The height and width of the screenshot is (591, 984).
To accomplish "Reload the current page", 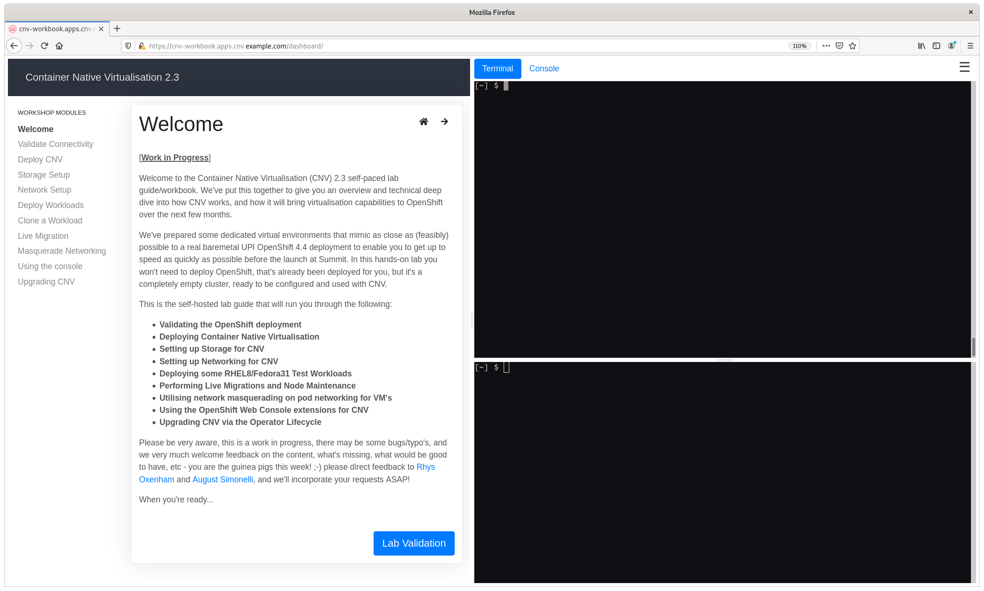I will pyautogui.click(x=44, y=46).
